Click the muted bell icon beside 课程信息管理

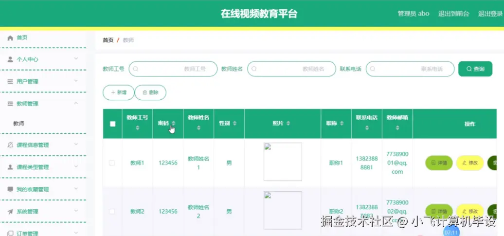coord(10,145)
